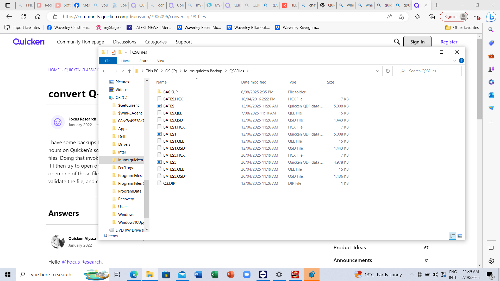Select the BACKUP folder

170,92
